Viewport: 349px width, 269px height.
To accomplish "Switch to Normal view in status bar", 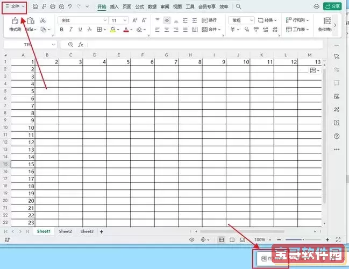I will [221, 239].
